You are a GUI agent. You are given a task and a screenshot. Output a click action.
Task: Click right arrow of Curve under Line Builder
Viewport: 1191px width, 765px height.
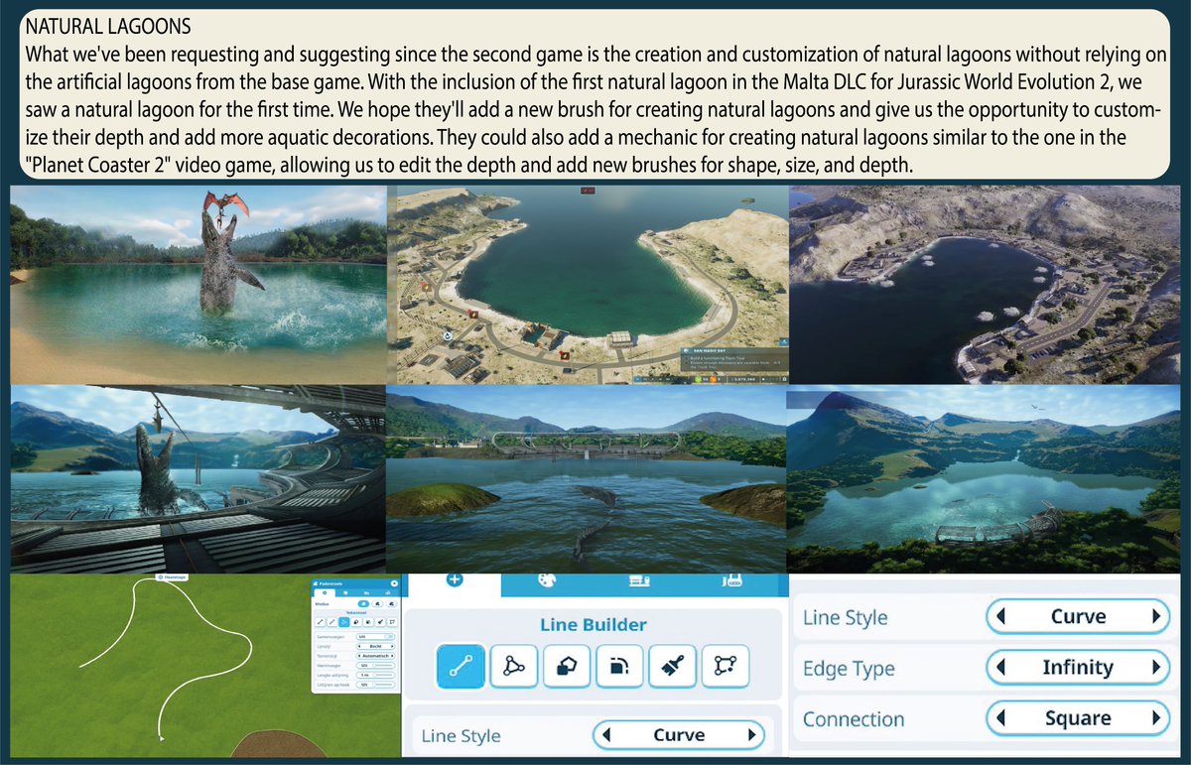pyautogui.click(x=752, y=735)
